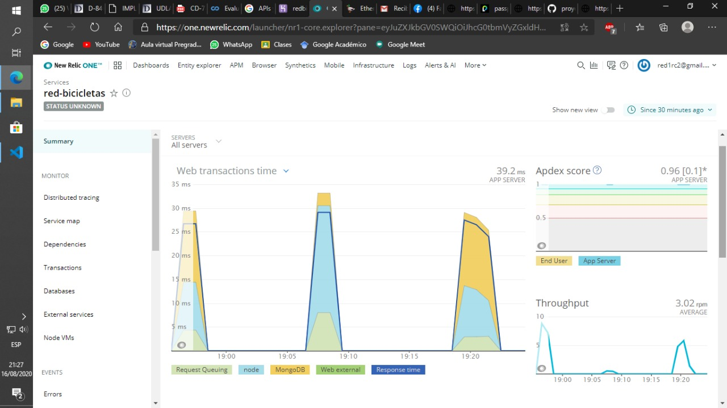Toggle Request Queuing series in legend
The height and width of the screenshot is (408, 727).
tap(202, 369)
